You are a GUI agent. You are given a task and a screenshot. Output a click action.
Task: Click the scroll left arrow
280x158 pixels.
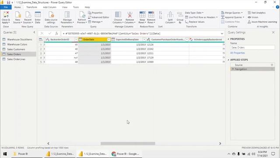coord(48,144)
